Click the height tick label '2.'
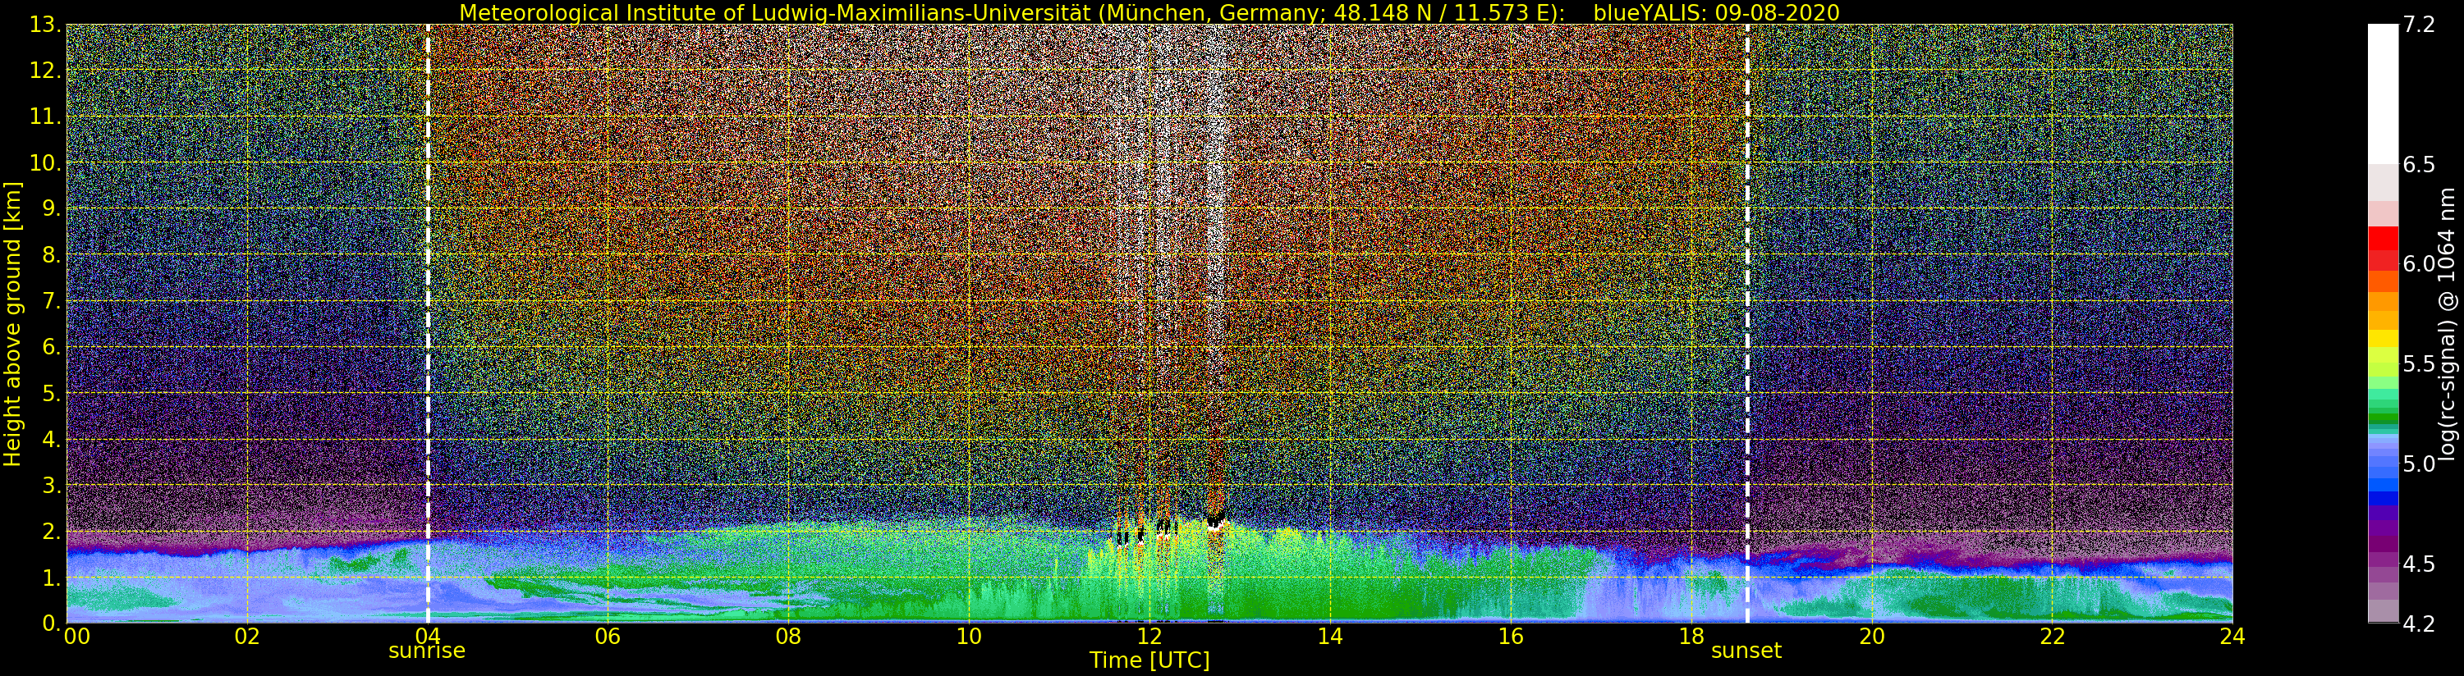 pos(52,531)
